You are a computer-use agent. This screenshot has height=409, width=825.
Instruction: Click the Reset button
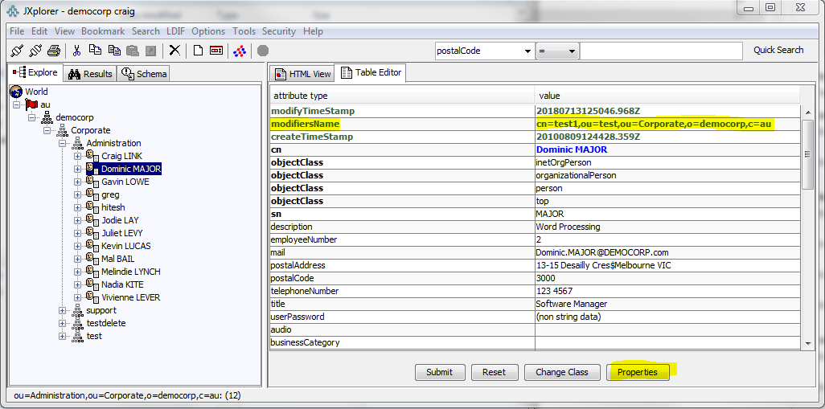click(494, 372)
